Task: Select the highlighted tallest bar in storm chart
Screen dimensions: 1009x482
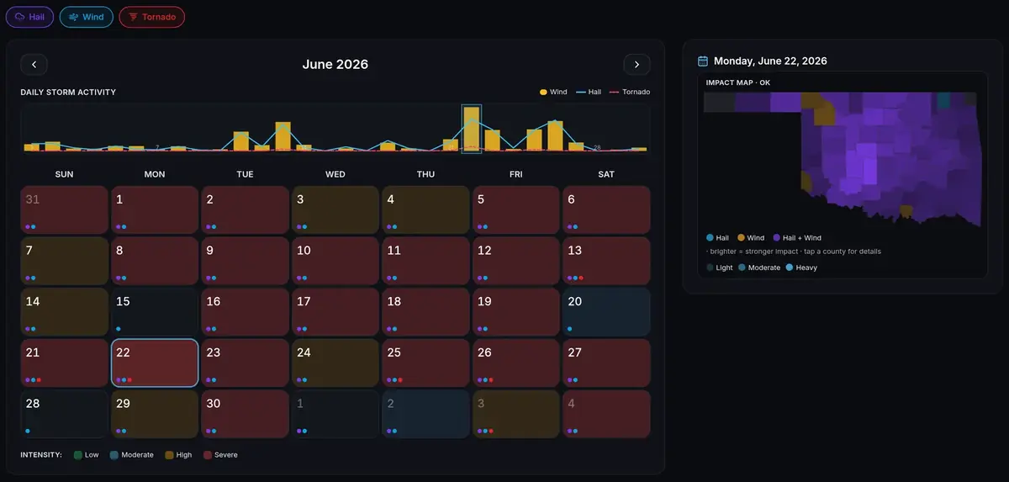Action: [x=472, y=129]
